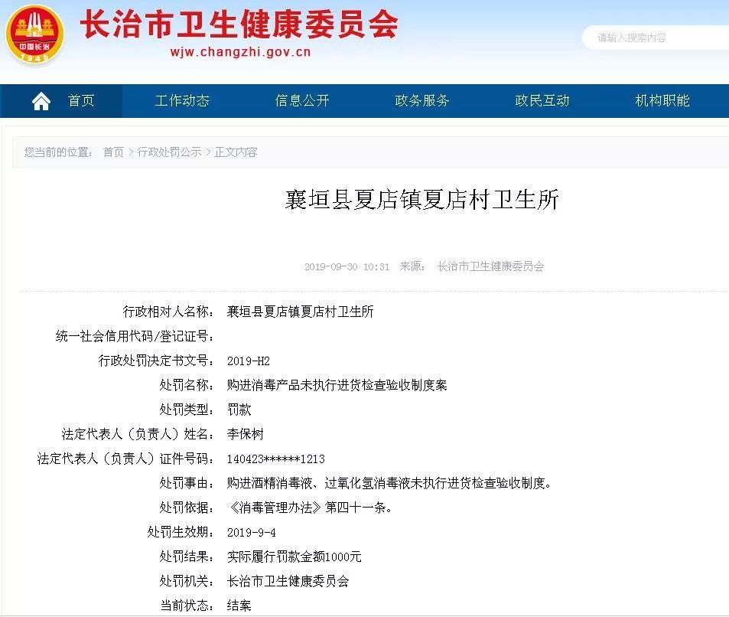Viewport: 729px width, 617px height.
Task: Click the 您当前的位置 breadcrumb label
Action: (x=59, y=152)
